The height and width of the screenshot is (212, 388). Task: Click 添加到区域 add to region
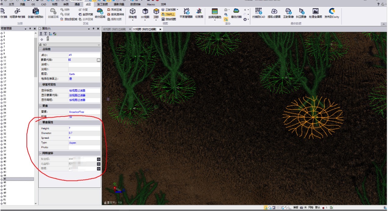68,19
